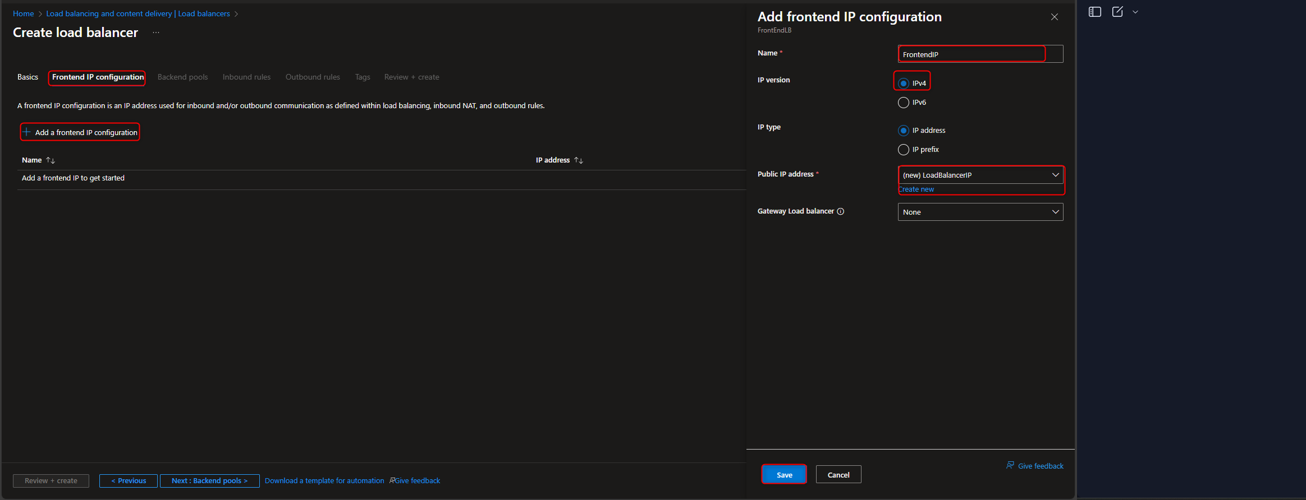Viewport: 1306px width, 500px height.
Task: Go back with the Previous button
Action: click(x=129, y=481)
